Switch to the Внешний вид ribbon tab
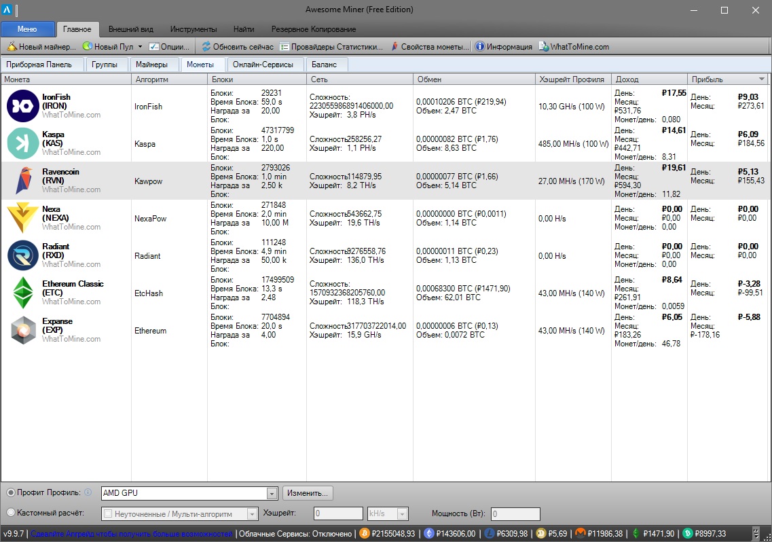772x542 pixels. [131, 29]
